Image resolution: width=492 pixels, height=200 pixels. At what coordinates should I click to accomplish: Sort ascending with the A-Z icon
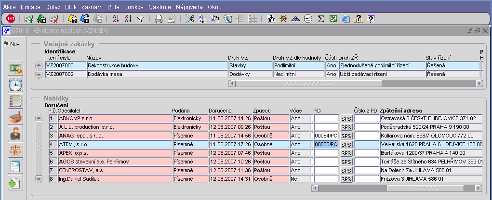(x=115, y=19)
